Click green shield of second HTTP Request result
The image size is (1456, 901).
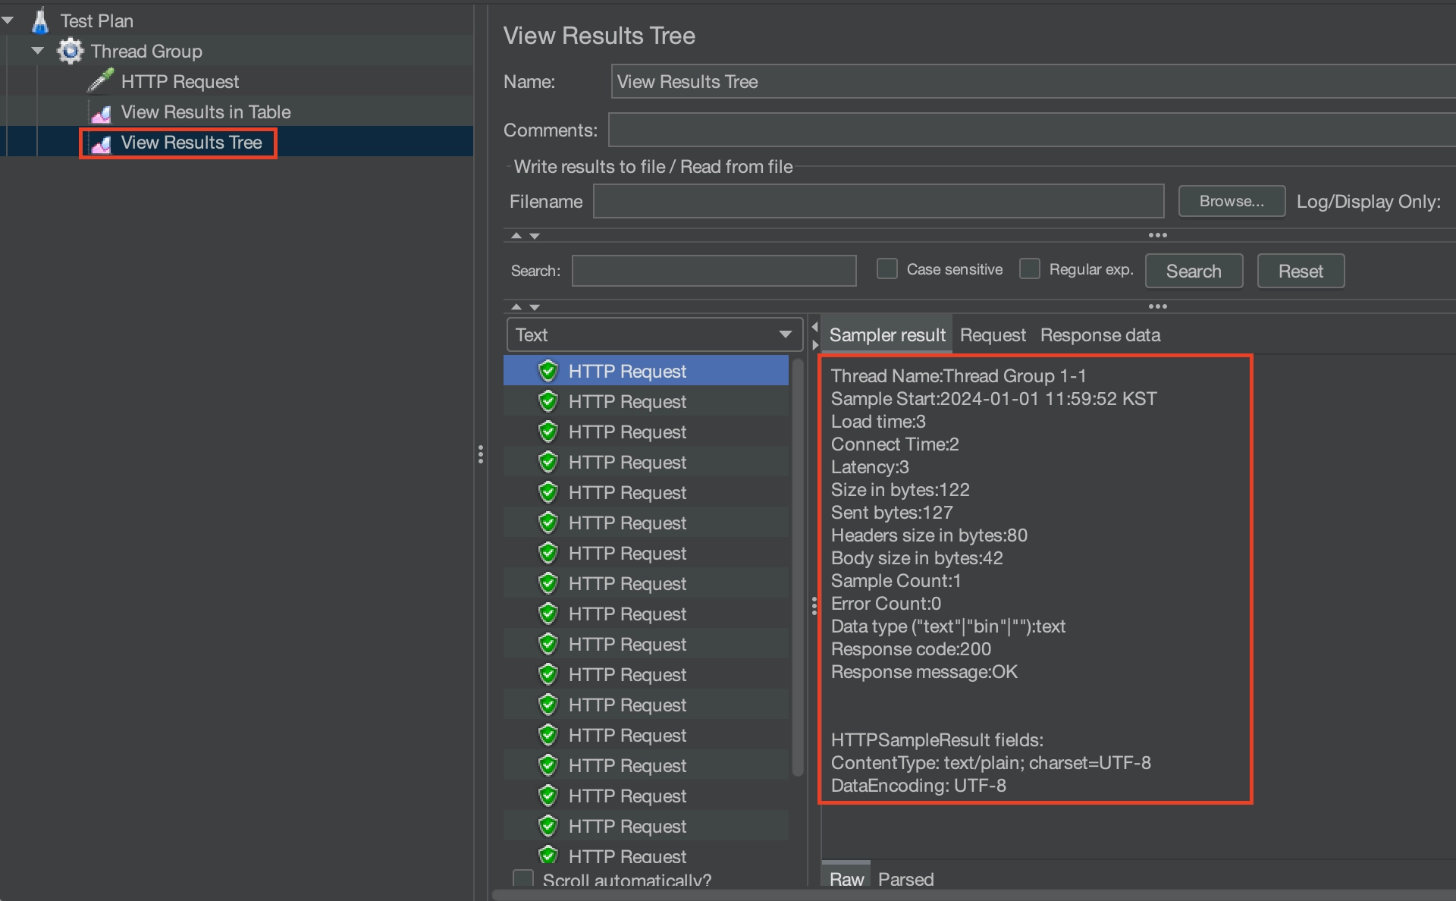(x=548, y=401)
